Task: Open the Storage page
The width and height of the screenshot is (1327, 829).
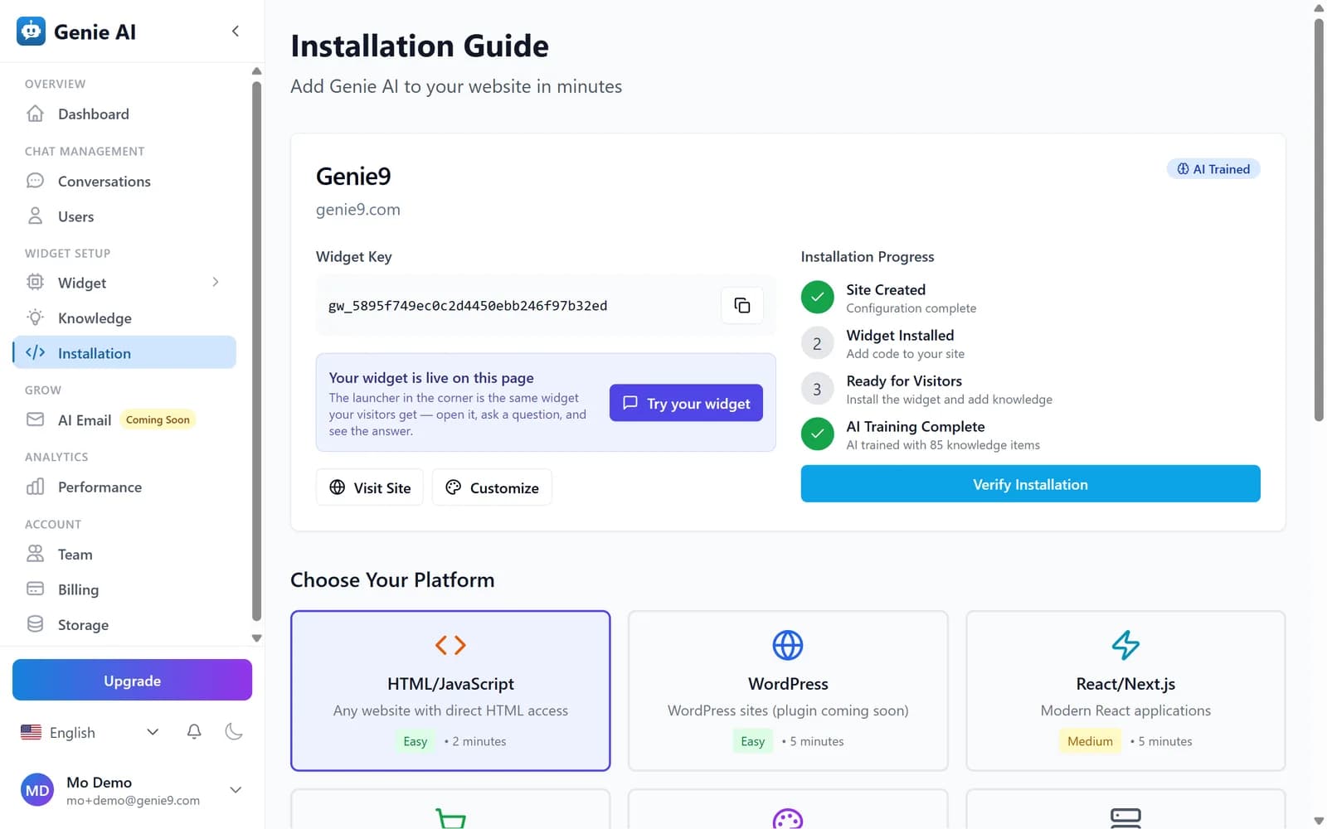Action: pyautogui.click(x=124, y=625)
